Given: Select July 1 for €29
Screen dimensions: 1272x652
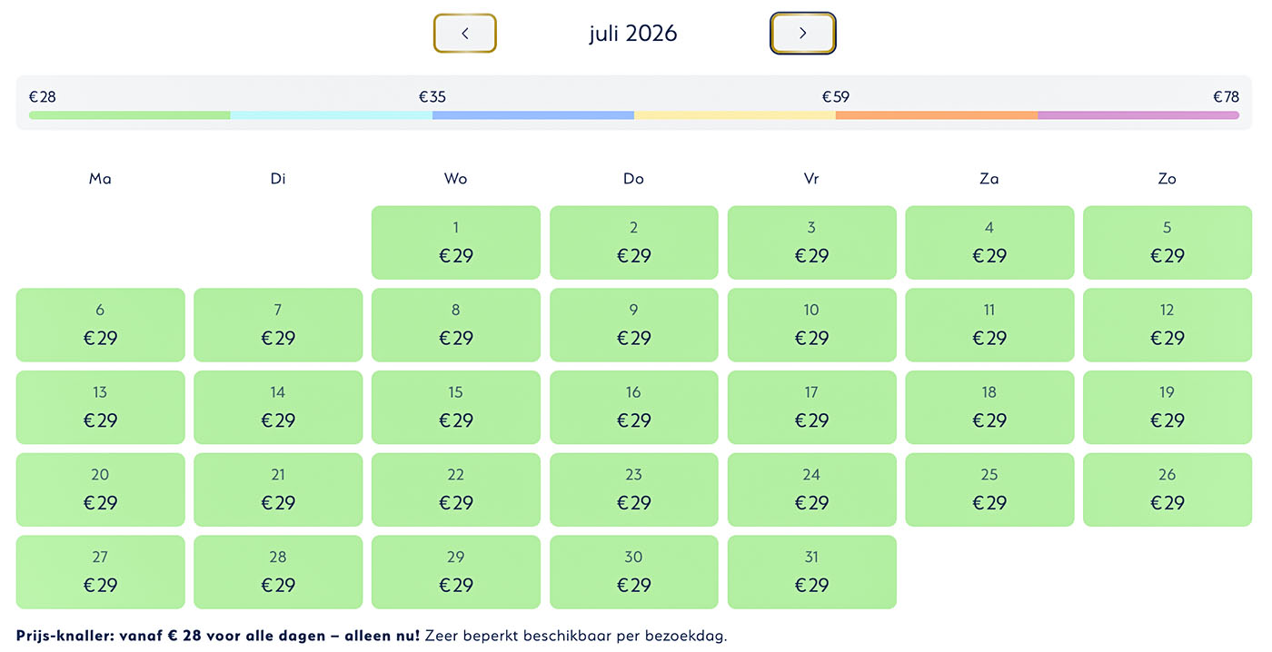Looking at the screenshot, I should click(456, 242).
